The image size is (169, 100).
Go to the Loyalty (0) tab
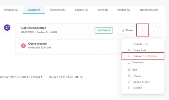click(x=81, y=10)
